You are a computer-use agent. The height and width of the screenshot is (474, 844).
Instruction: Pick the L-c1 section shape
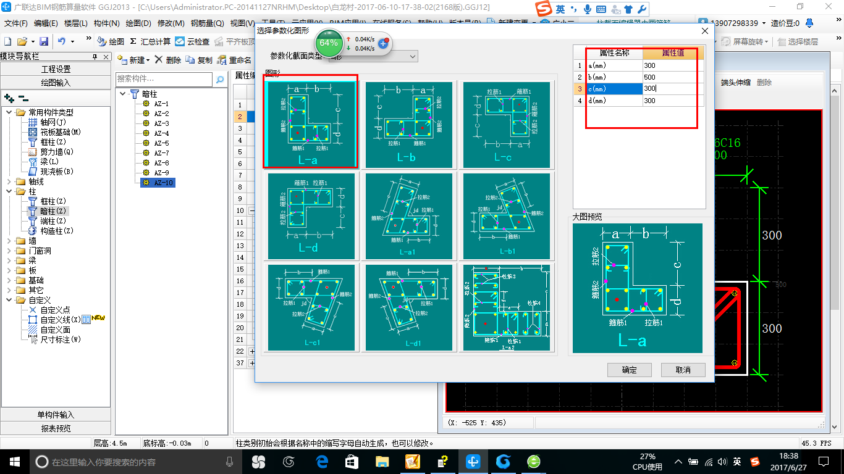[311, 307]
